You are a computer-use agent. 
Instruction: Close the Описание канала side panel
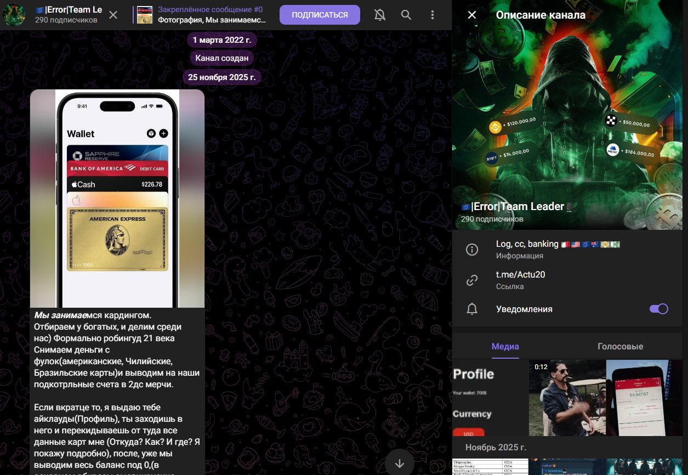[471, 15]
